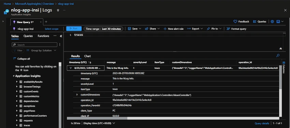
Task: Collapse the expanded 8/25/2023 result row
Action: pos(71,68)
